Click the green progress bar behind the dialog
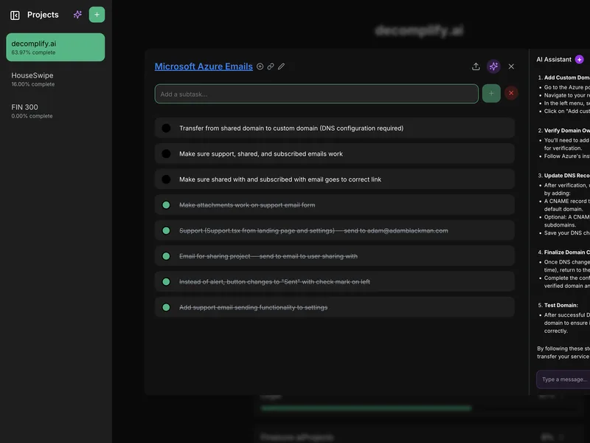Image resolution: width=590 pixels, height=443 pixels. [x=366, y=408]
